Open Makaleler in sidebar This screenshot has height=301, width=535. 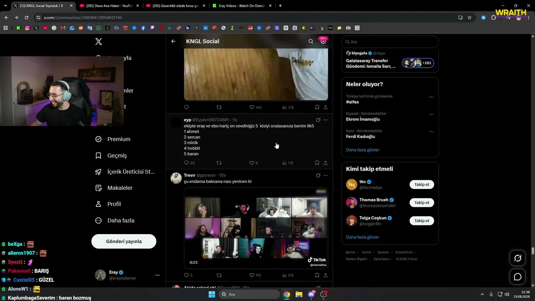(x=114, y=188)
